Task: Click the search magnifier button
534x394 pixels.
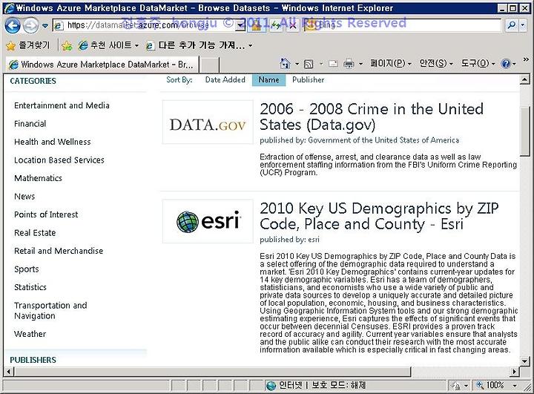Action: (x=511, y=25)
